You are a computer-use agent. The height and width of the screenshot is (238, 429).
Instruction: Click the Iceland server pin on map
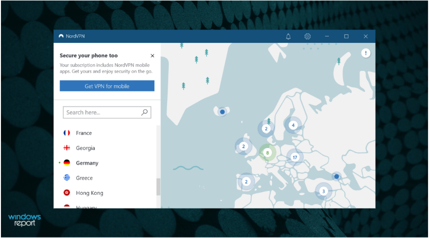223,112
